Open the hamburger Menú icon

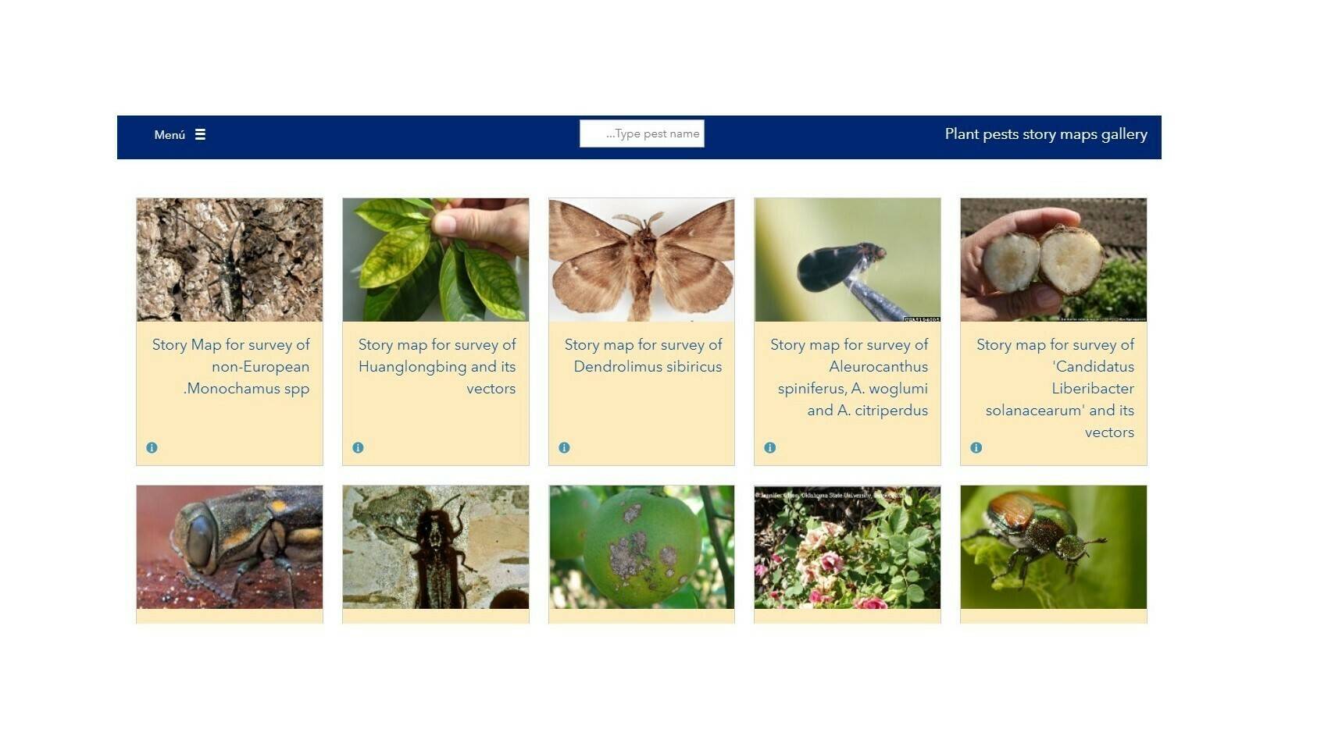click(200, 134)
